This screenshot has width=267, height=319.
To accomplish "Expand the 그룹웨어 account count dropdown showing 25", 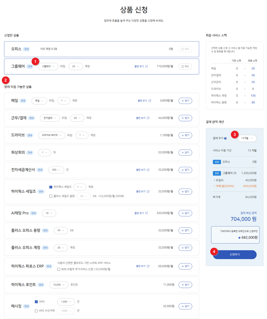I will (x=76, y=66).
